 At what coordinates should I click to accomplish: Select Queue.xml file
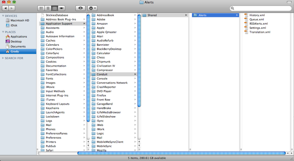coord(256,19)
